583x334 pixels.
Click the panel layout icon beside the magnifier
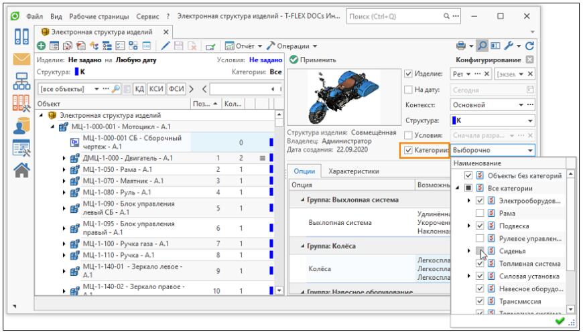click(x=495, y=46)
